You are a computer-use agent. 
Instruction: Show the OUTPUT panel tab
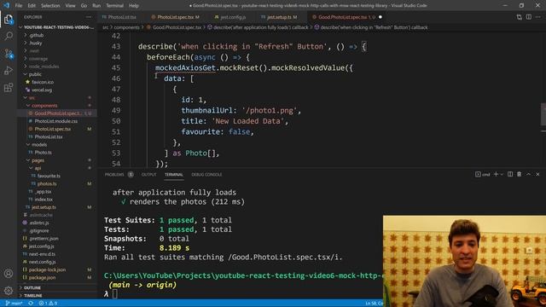pyautogui.click(x=148, y=174)
